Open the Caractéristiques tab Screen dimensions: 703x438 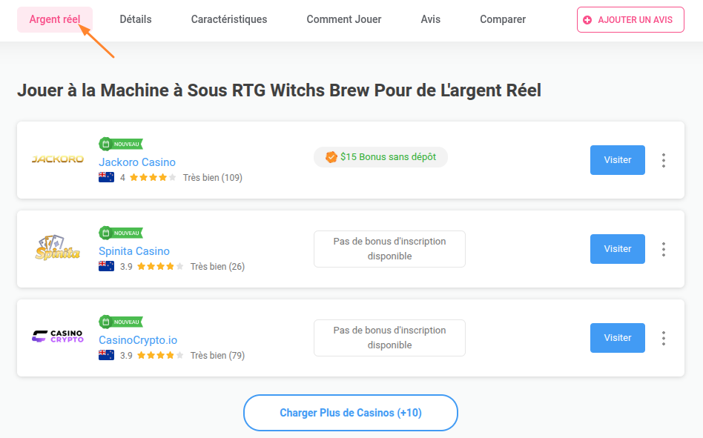(x=229, y=20)
